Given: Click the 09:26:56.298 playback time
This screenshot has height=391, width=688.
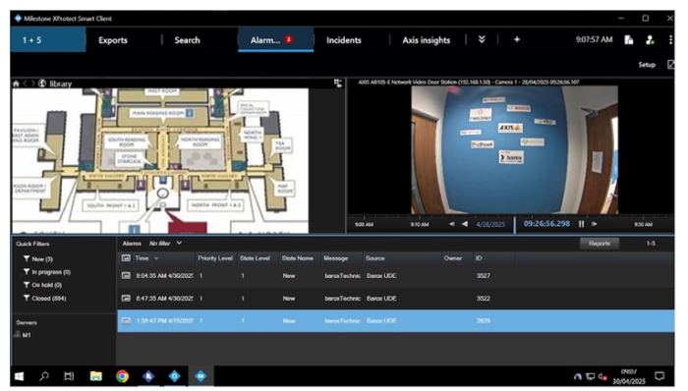Looking at the screenshot, I should [x=546, y=224].
